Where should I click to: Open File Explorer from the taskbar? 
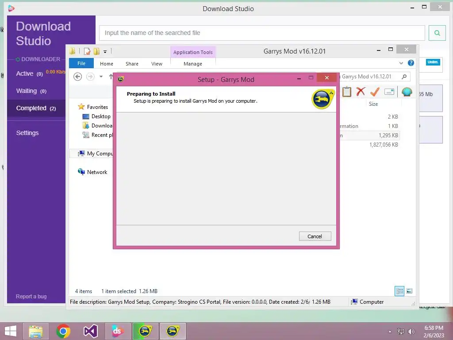[x=36, y=331]
